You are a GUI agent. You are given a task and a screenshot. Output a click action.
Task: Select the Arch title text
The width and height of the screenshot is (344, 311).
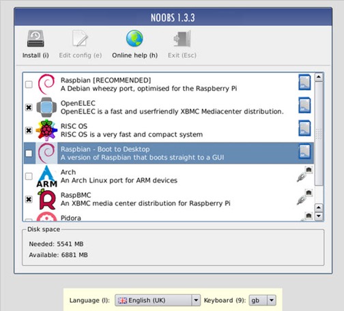(68, 172)
